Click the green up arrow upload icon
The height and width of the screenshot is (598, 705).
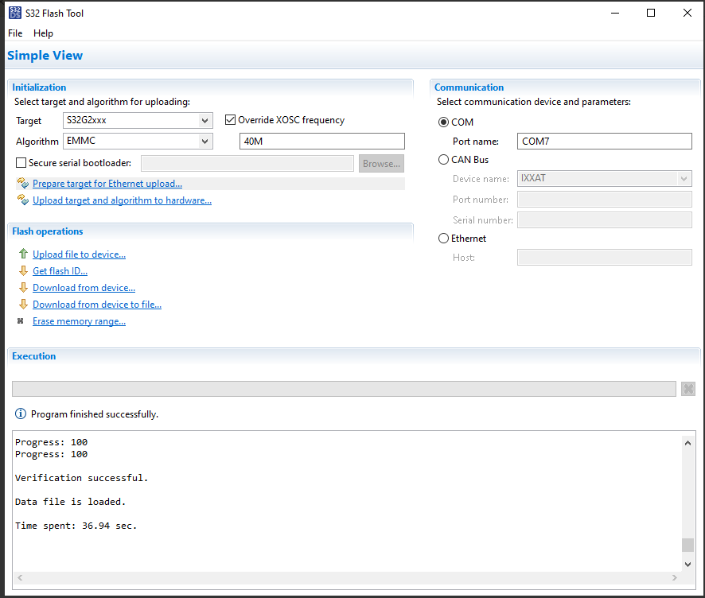[x=22, y=254]
